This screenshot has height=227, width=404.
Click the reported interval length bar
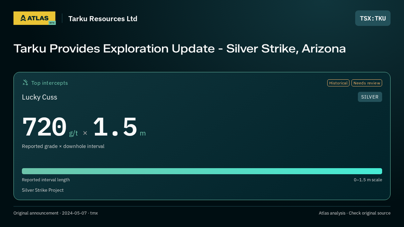click(202, 171)
